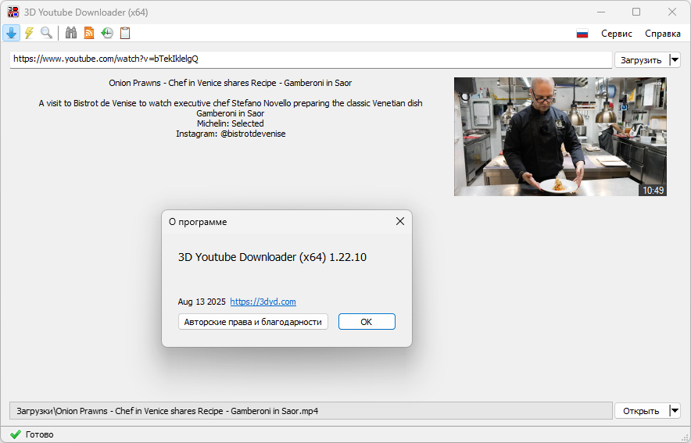Open the Справка menu

click(x=663, y=34)
